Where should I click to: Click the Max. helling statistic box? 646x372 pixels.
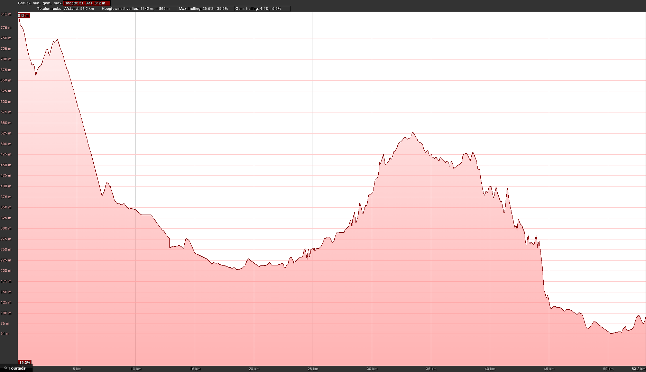(x=206, y=9)
